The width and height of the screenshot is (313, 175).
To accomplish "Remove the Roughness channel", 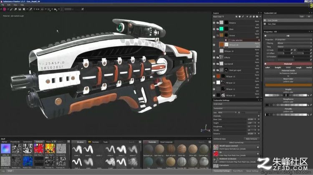I will click(x=259, y=126).
